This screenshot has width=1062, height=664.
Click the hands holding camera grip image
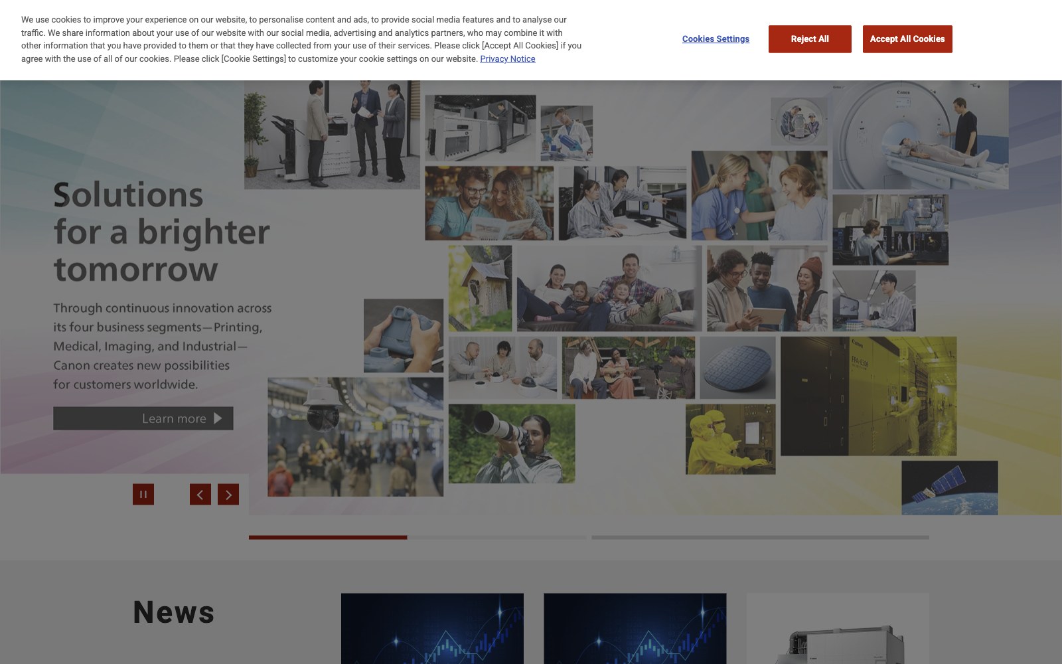[404, 335]
